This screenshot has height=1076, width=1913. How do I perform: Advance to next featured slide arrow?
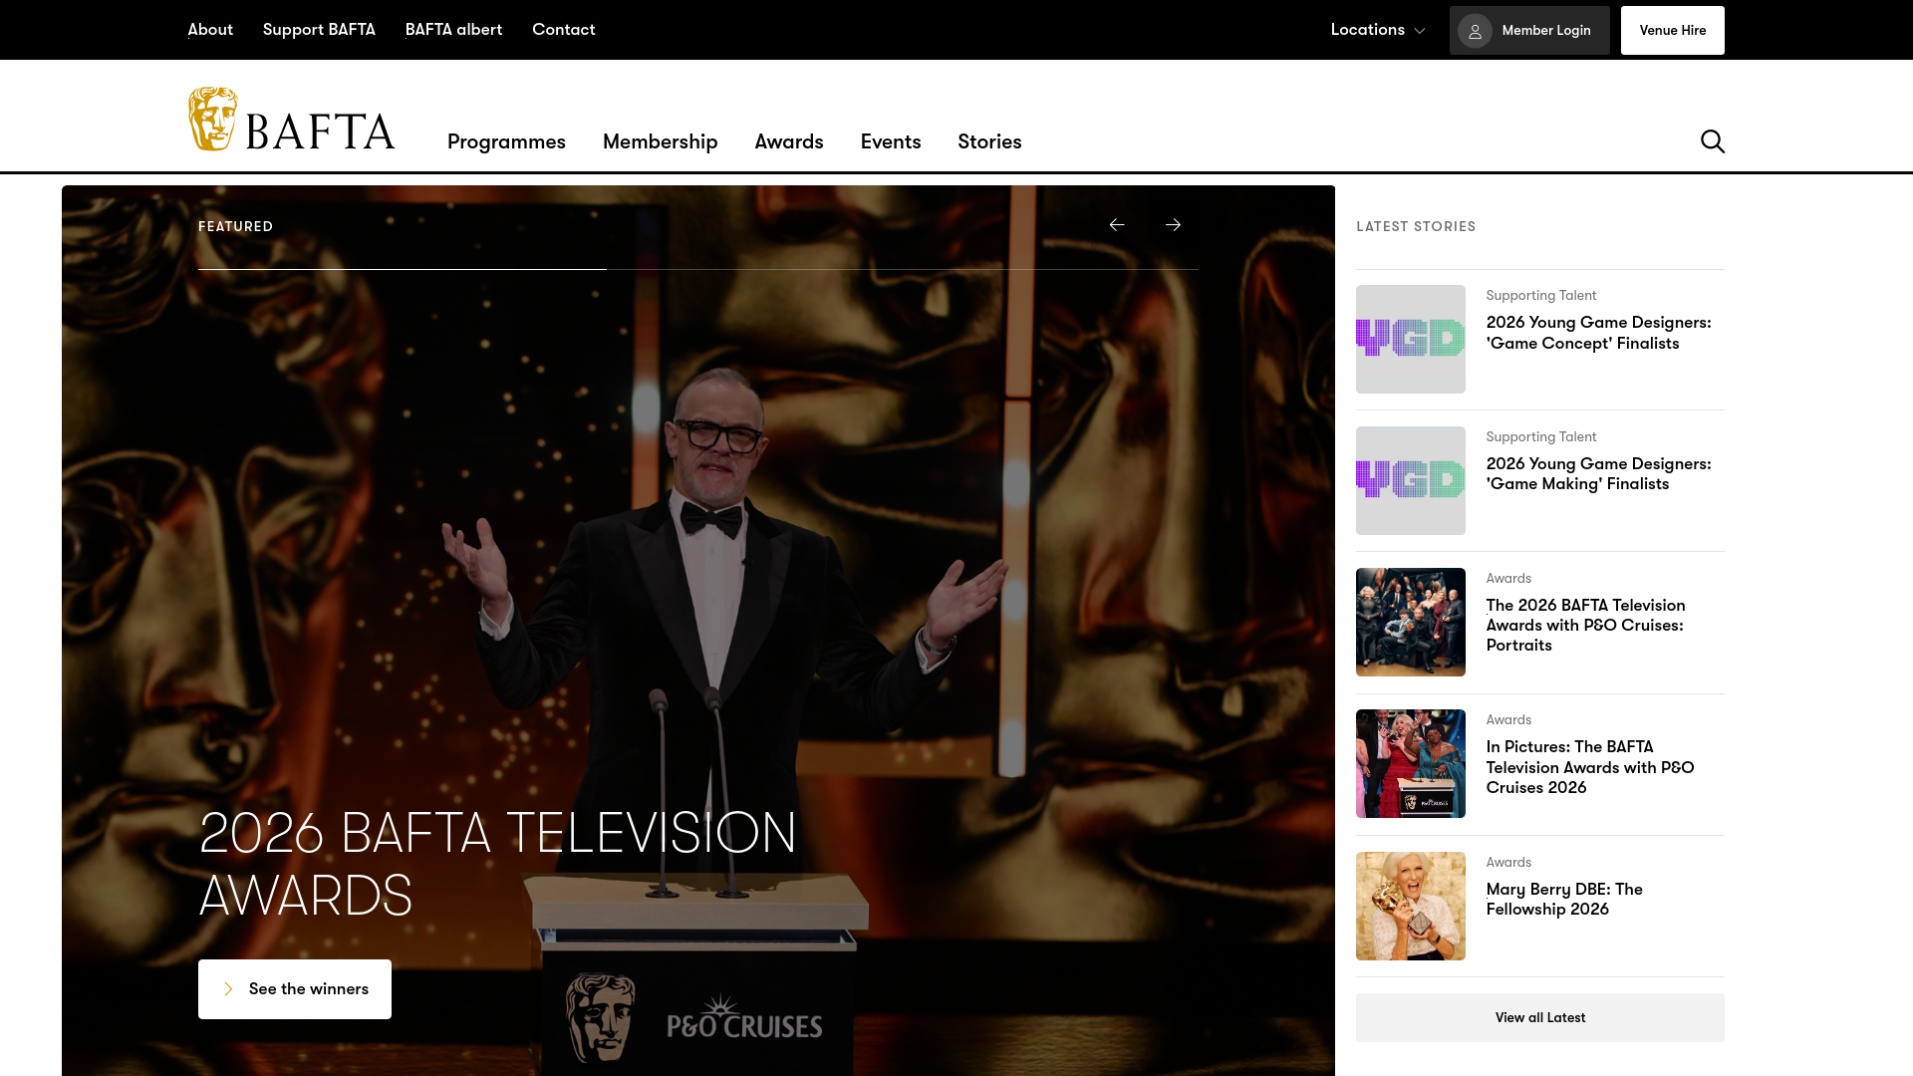pos(1173,225)
